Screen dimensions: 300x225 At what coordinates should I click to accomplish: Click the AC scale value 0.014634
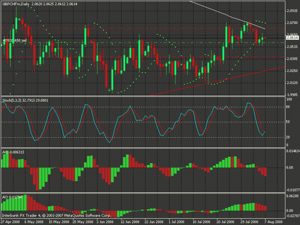click(x=293, y=151)
